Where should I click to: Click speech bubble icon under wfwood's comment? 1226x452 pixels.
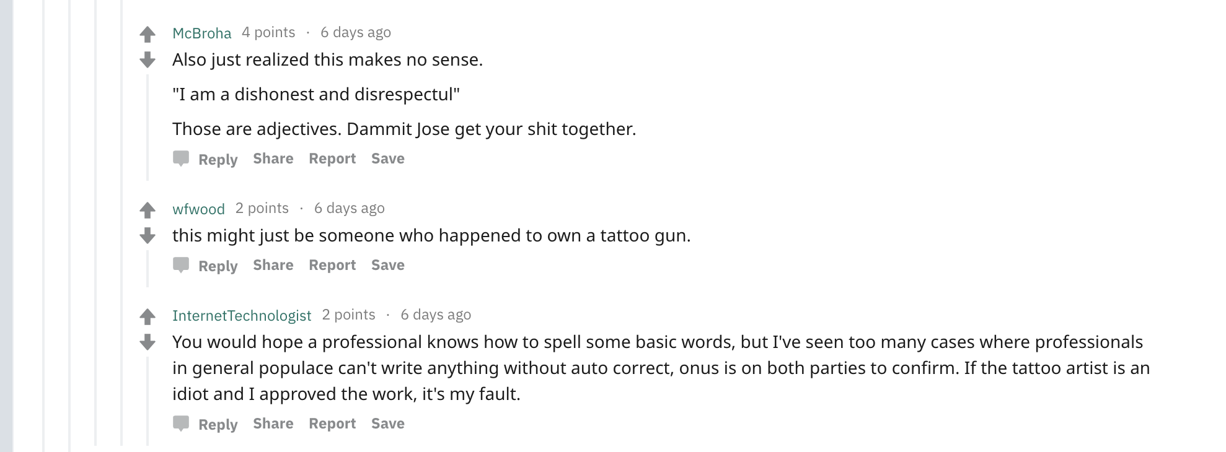coord(181,265)
